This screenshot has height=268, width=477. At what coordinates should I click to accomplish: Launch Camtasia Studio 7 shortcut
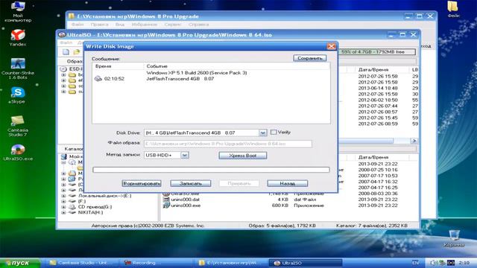click(18, 126)
